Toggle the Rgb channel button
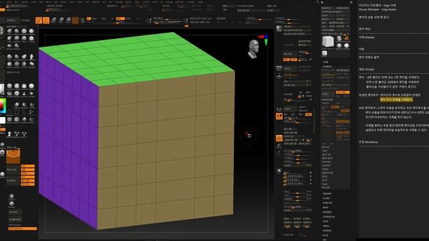The width and height of the screenshot is (429, 241). point(104,19)
